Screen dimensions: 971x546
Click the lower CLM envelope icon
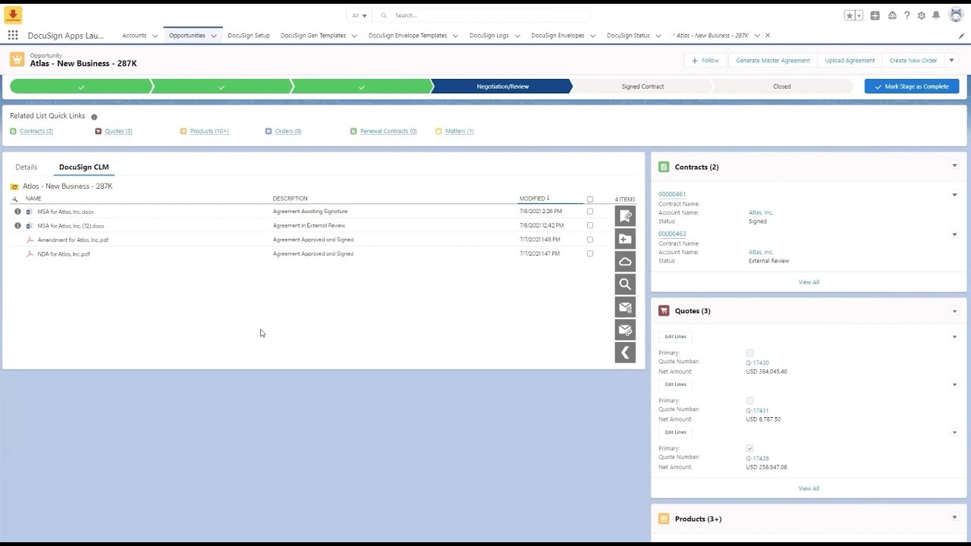click(625, 330)
